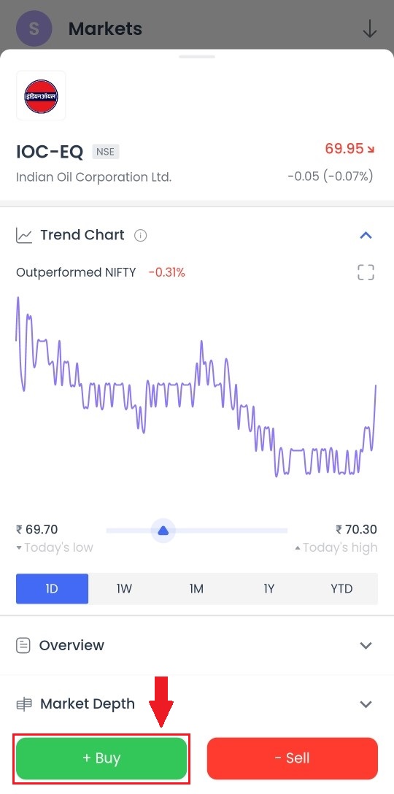Tap the red price trend arrow
This screenshot has width=394, height=794.
click(371, 150)
